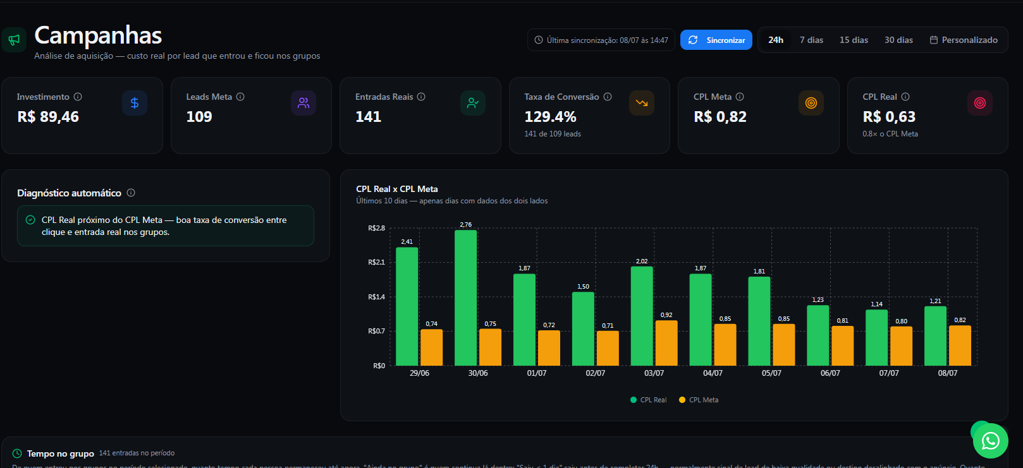This screenshot has width=1023, height=468.
Task: Open info tooltip next to Investimento
Action: pyautogui.click(x=78, y=97)
